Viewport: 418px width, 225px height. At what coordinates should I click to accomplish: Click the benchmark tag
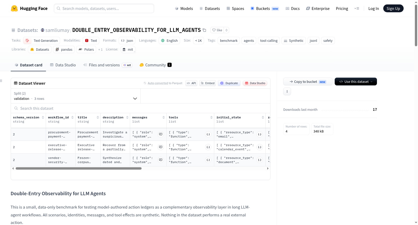click(229, 41)
